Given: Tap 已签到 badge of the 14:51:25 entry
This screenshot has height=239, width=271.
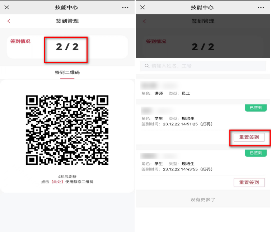Looking at the screenshot, I should (256, 108).
